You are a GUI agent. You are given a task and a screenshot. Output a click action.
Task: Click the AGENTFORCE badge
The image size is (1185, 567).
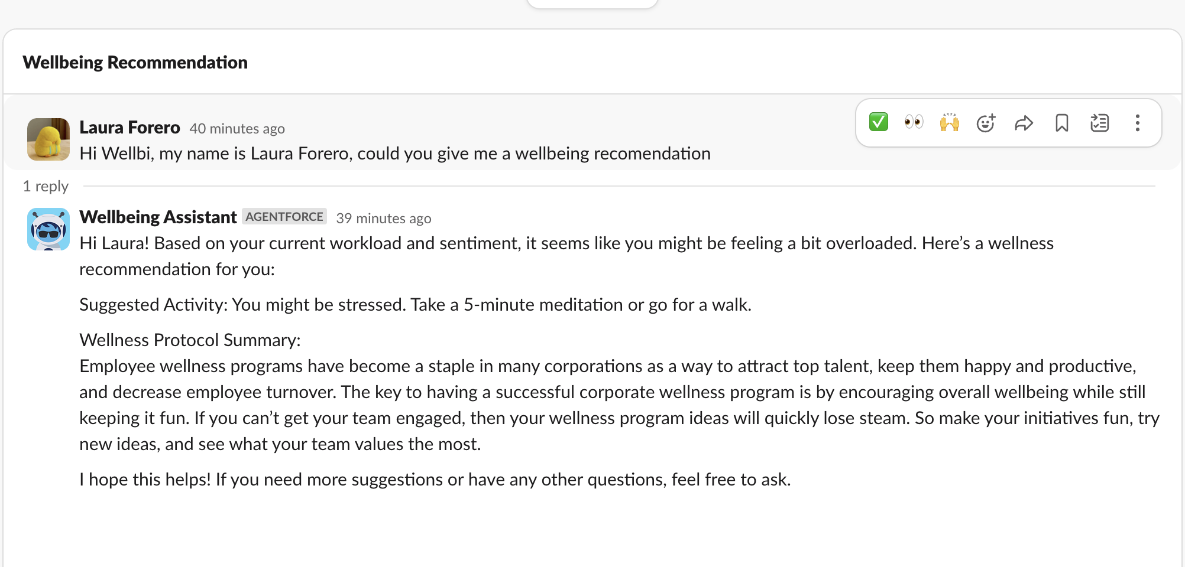284,217
